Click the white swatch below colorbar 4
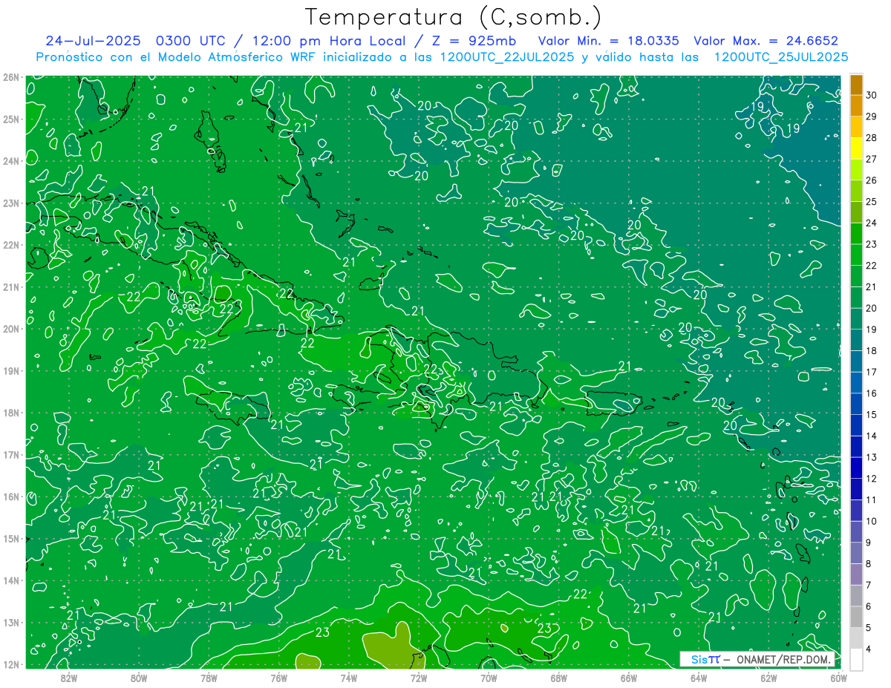Image resolution: width=891 pixels, height=688 pixels. (x=856, y=660)
